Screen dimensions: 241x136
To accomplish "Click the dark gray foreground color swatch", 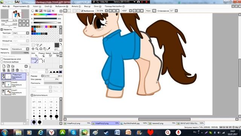I will (57, 45).
